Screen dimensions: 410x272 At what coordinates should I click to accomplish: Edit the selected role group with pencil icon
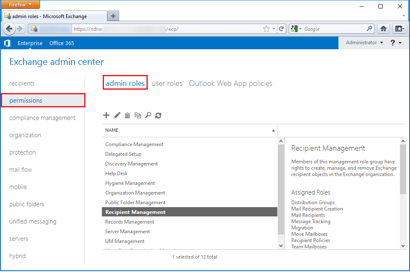click(117, 115)
